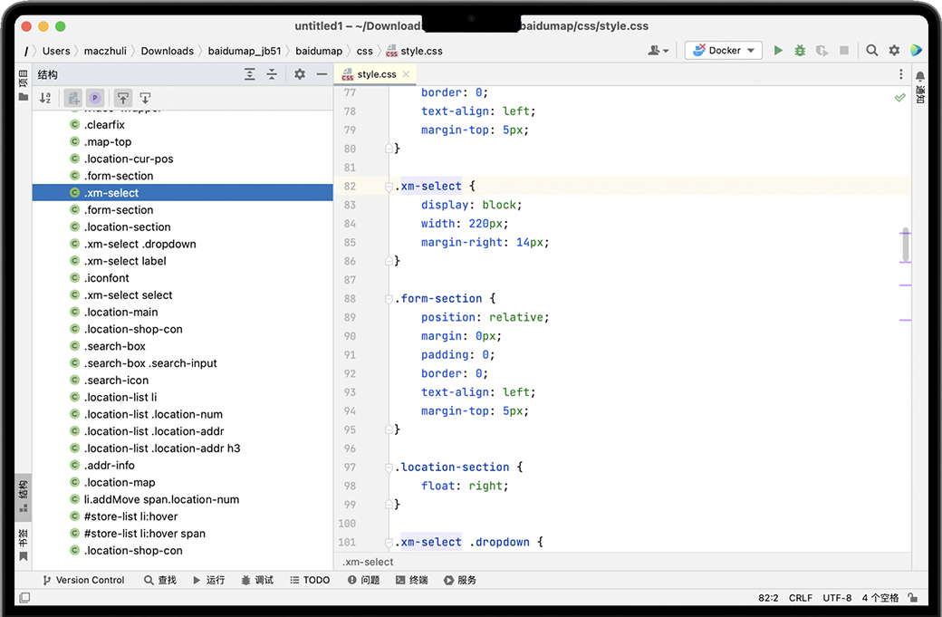The width and height of the screenshot is (942, 617).
Task: Toggle the purple P properties filter
Action: 95,98
